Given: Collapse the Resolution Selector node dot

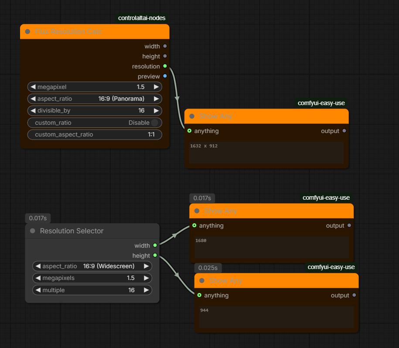Looking at the screenshot, I should [x=33, y=231].
